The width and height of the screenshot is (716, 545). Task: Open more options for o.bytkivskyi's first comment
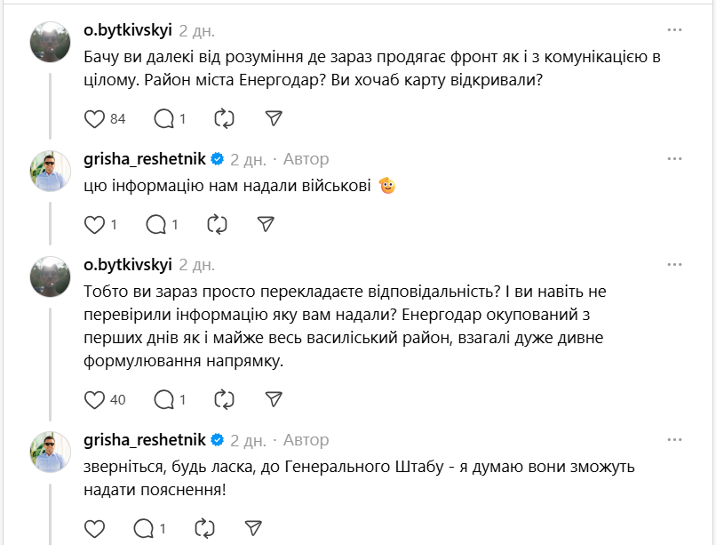(673, 29)
